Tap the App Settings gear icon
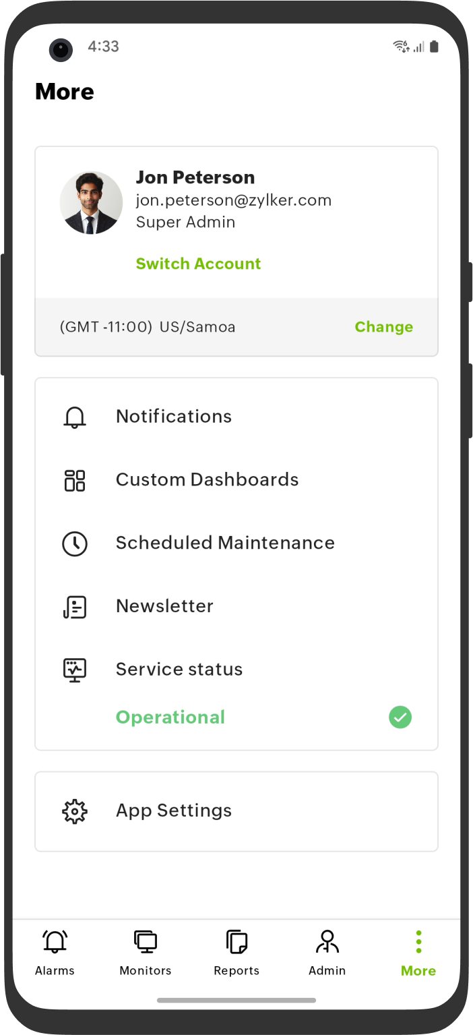Image resolution: width=473 pixels, height=1035 pixels. (x=75, y=811)
